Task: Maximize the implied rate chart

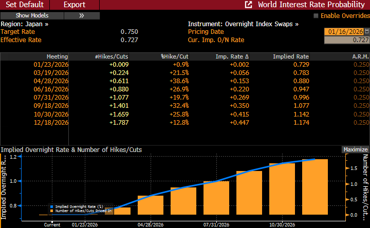Action: 356,149
